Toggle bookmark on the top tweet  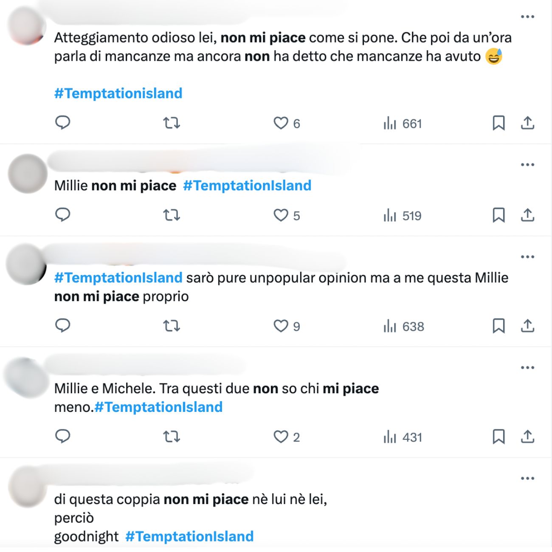click(x=499, y=123)
